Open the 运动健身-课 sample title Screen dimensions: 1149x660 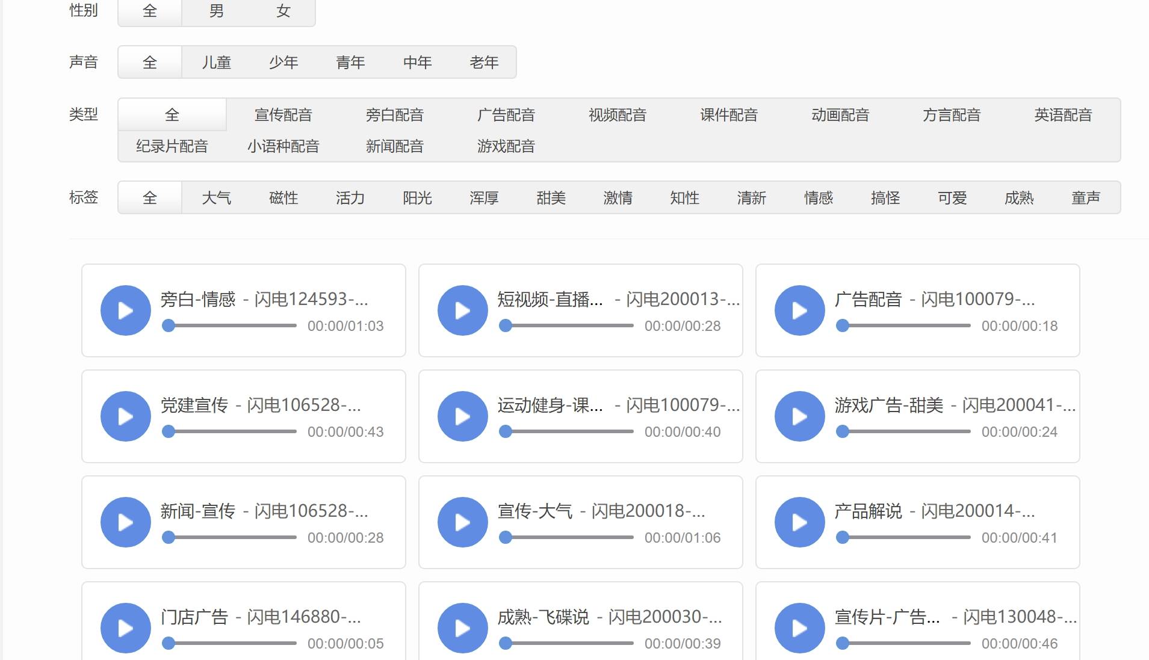click(618, 405)
